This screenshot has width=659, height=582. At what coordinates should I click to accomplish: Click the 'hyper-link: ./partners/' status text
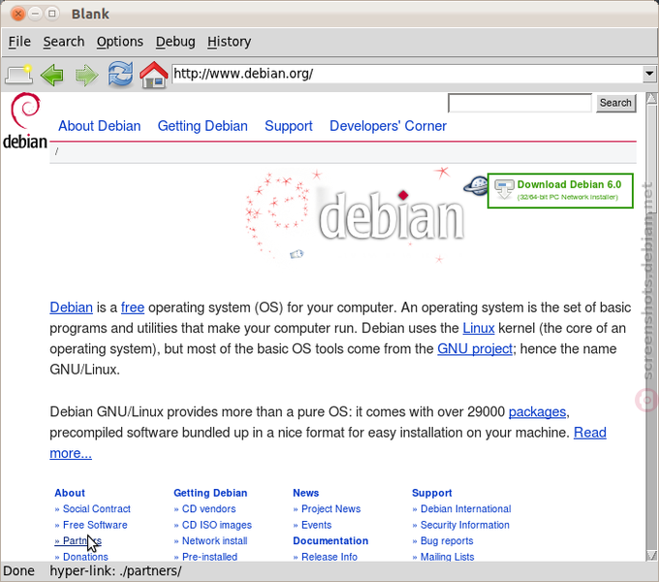pos(115,570)
